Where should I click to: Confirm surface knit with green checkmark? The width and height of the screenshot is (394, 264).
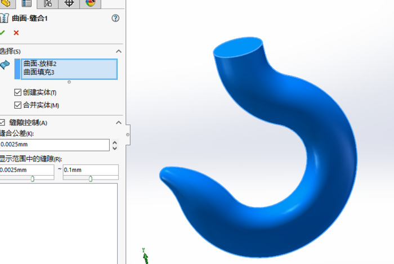coord(3,33)
